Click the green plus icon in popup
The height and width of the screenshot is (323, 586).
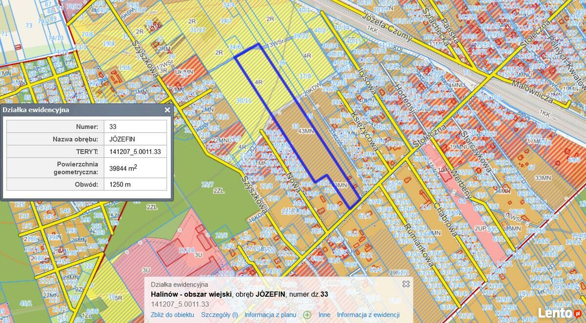pyautogui.click(x=307, y=315)
